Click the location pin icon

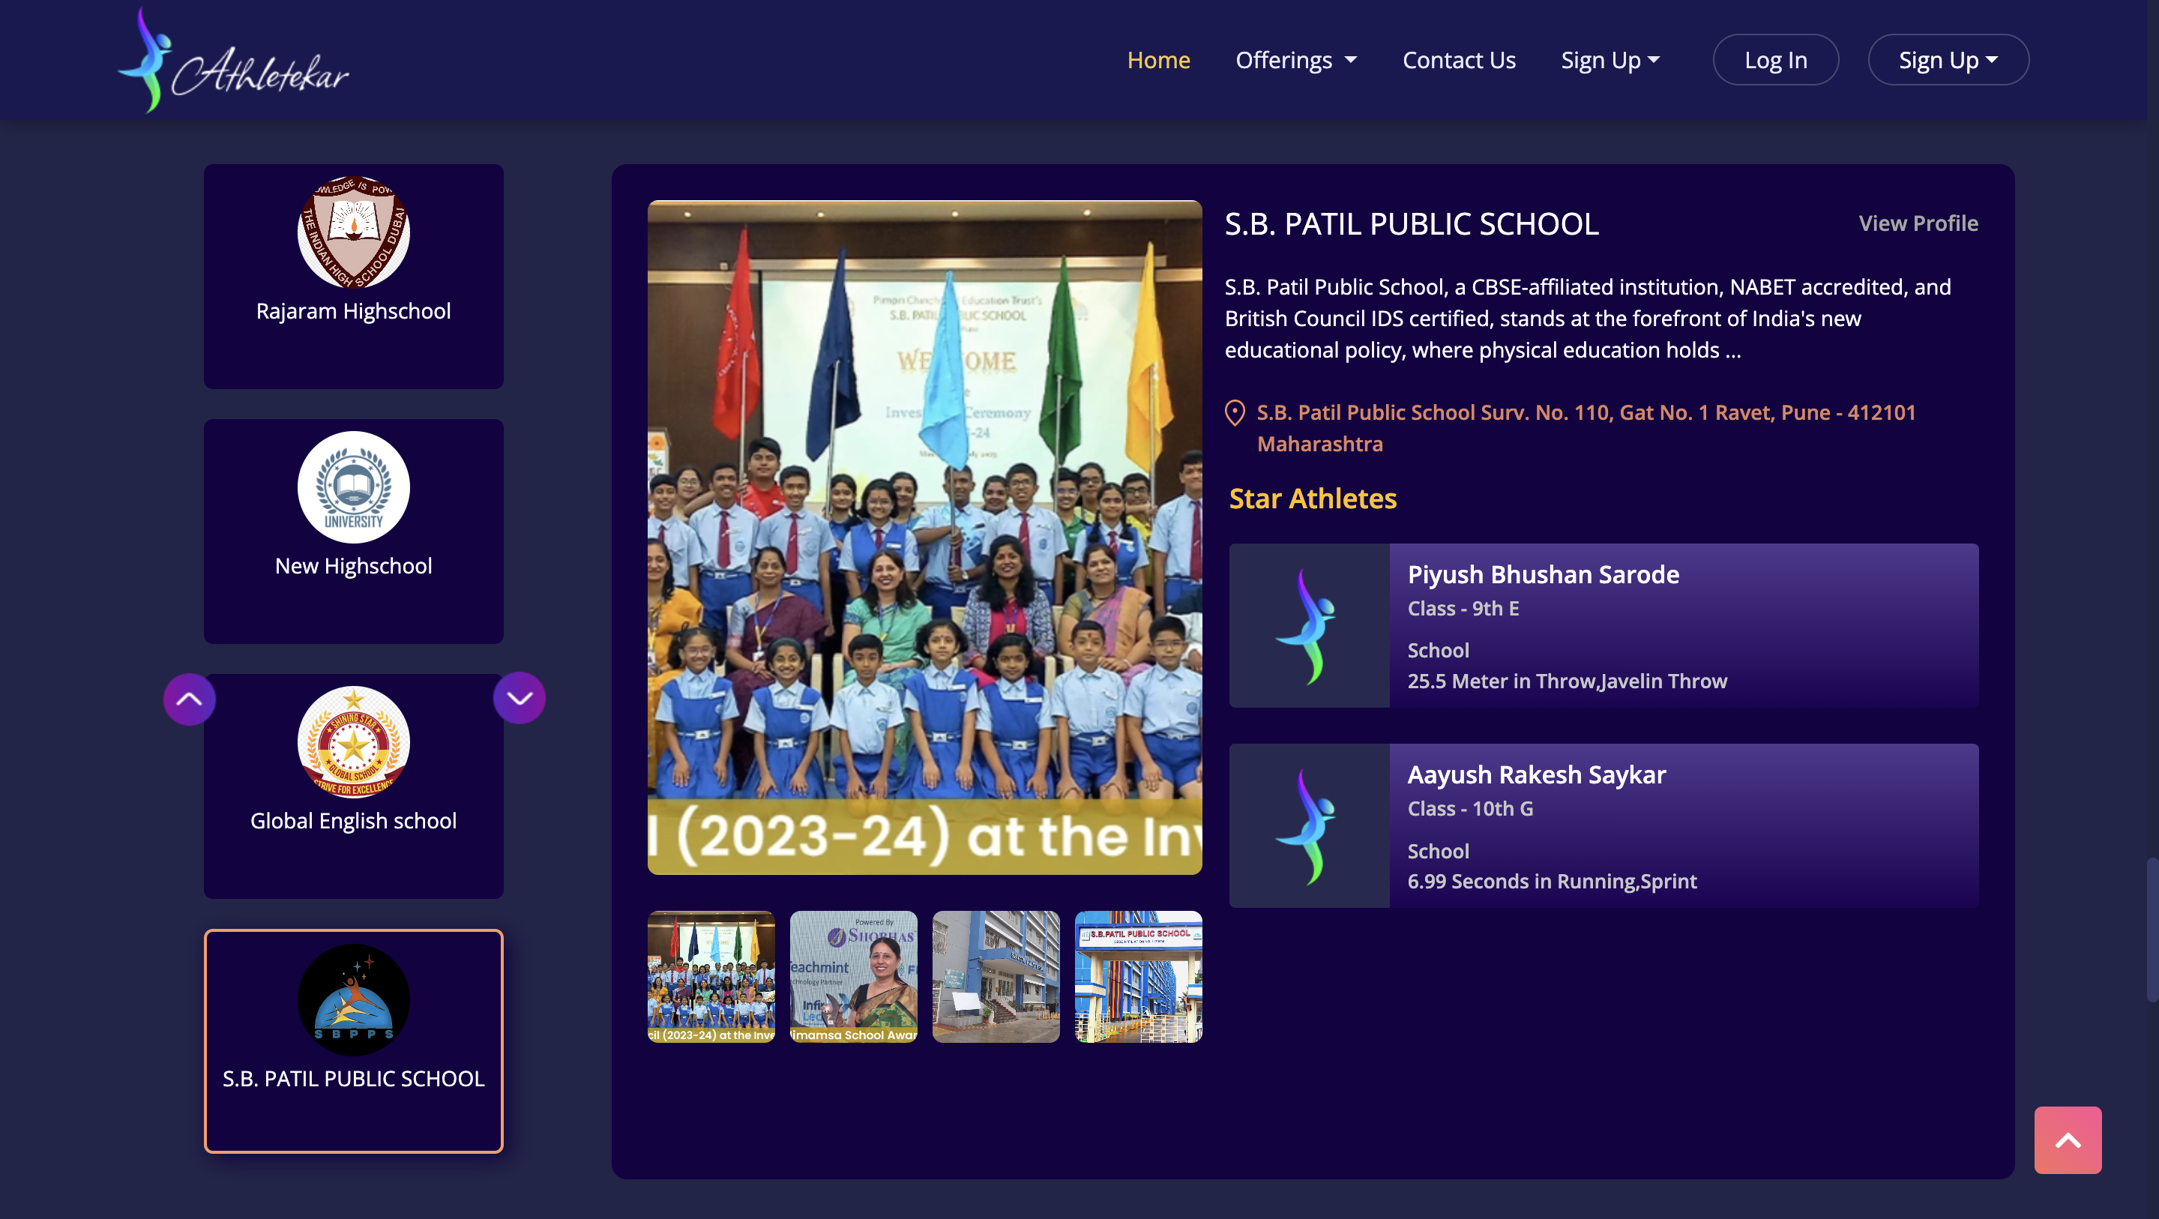tap(1235, 412)
